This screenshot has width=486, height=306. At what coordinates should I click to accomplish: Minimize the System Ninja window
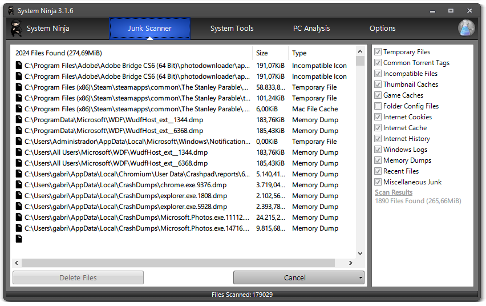(433, 11)
